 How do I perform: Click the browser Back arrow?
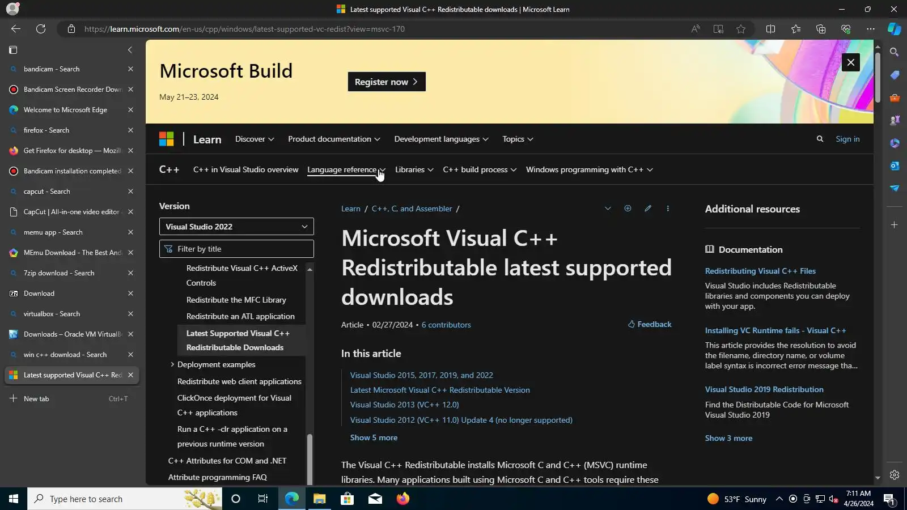coord(16,29)
